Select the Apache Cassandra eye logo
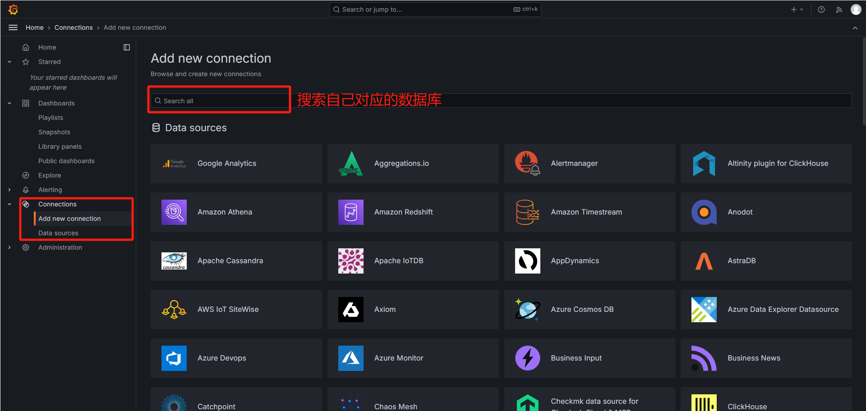Screen dimensions: 866x411 click(174, 261)
